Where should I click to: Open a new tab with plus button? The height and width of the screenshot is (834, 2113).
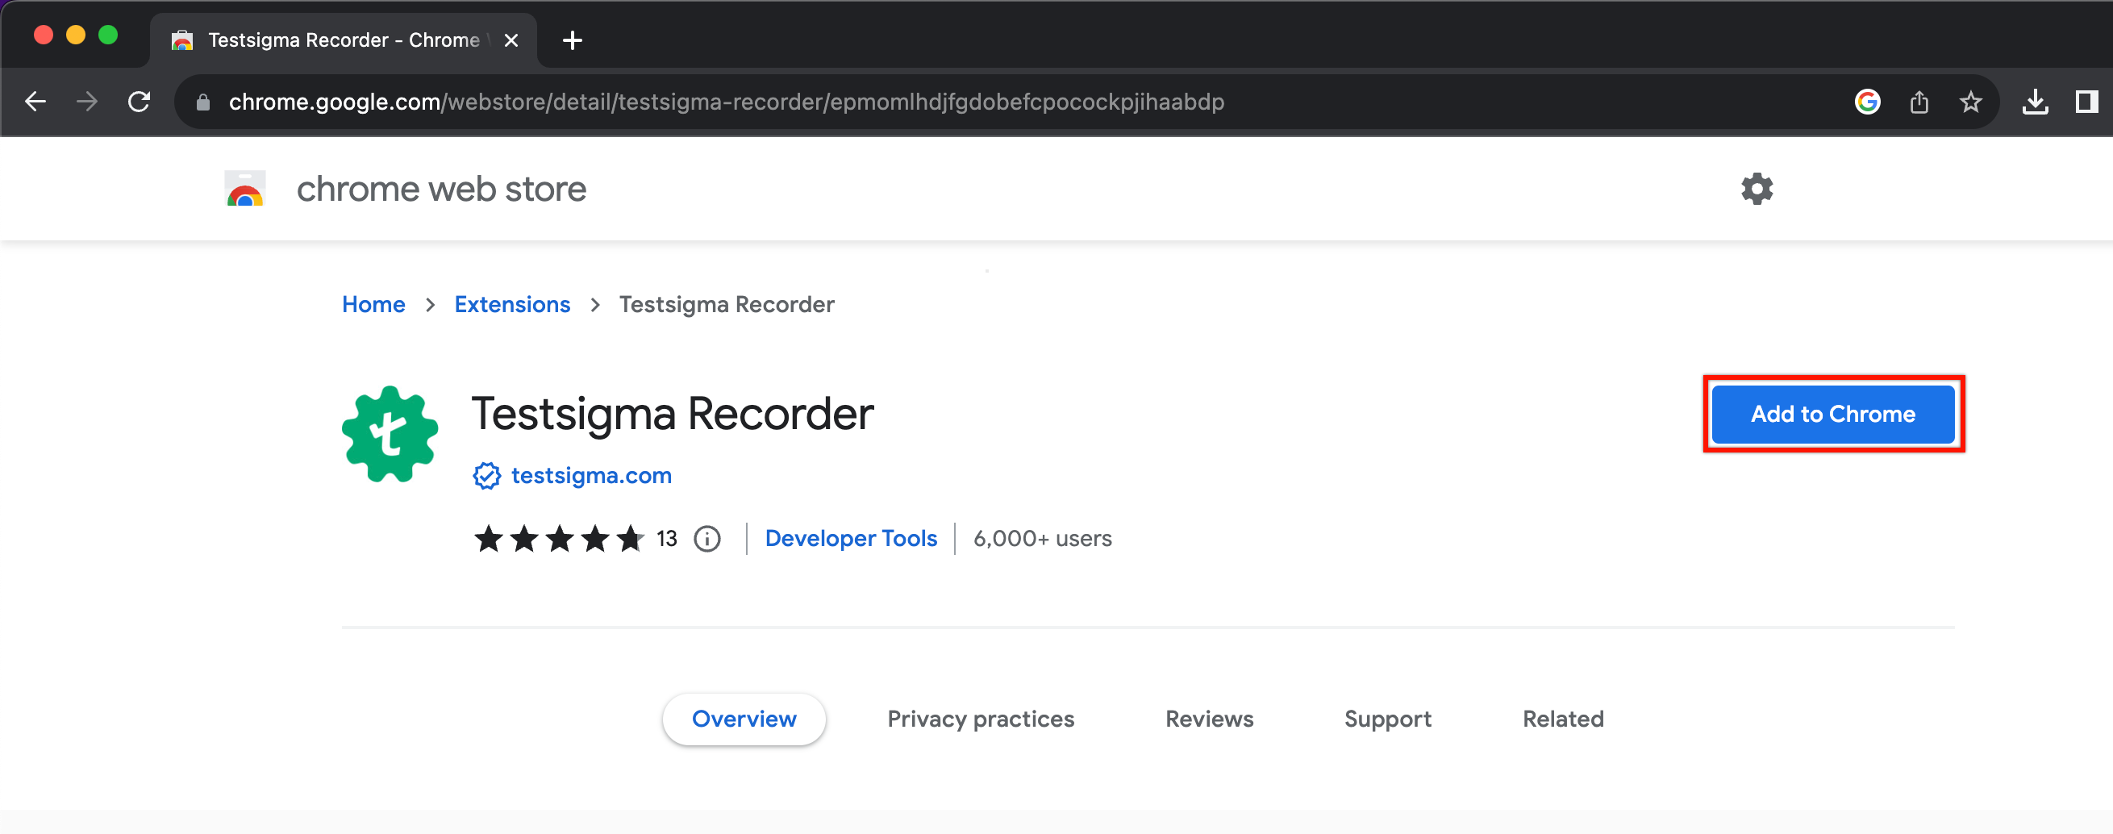click(572, 40)
